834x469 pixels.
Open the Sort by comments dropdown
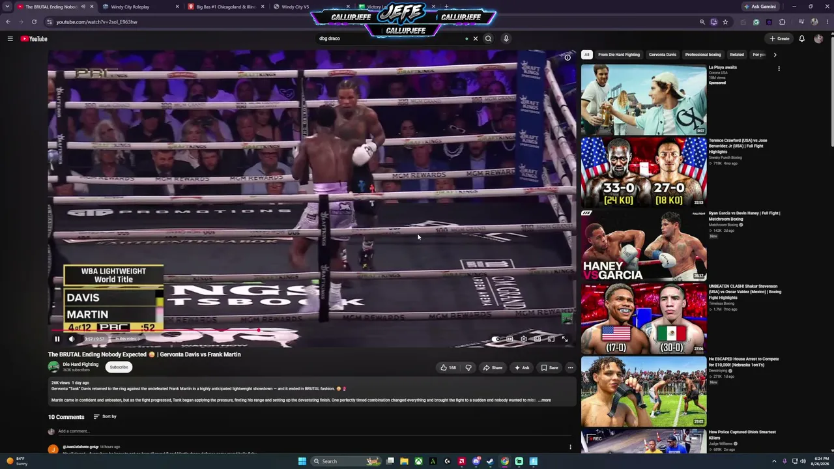coord(105,416)
